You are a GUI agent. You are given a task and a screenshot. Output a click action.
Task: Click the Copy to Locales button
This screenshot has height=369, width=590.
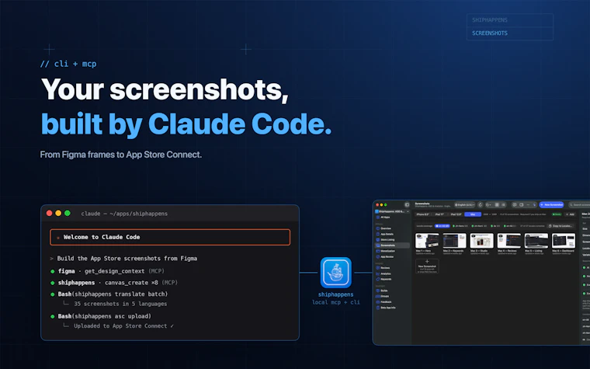(x=560, y=226)
